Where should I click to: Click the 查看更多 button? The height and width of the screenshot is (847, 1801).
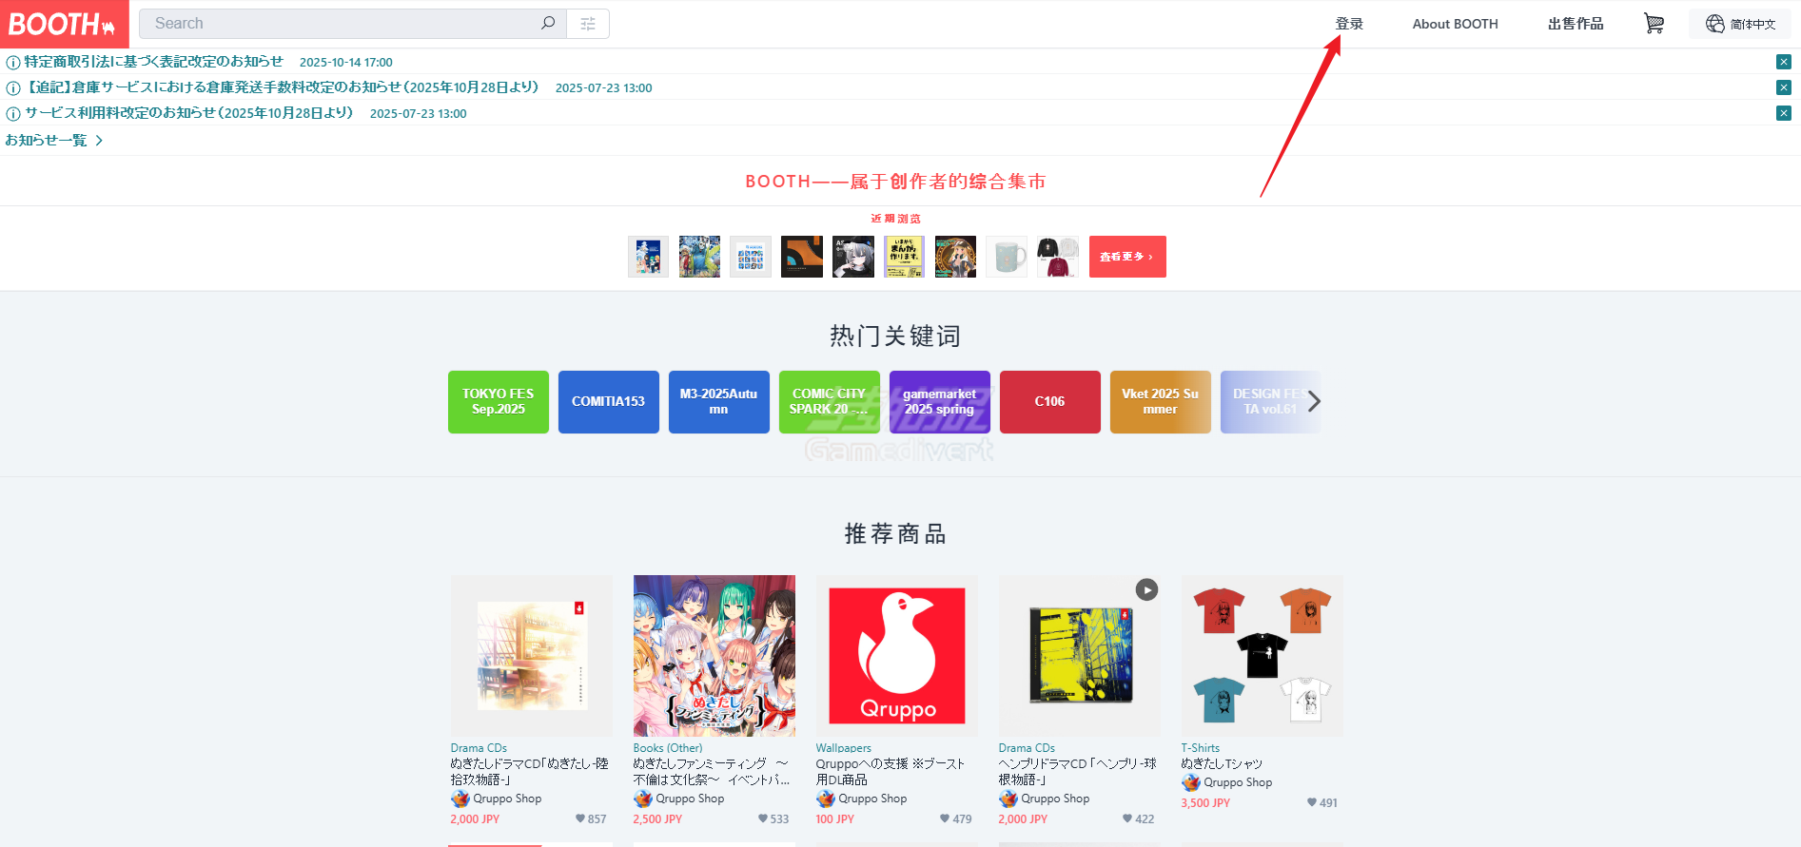pyautogui.click(x=1126, y=257)
